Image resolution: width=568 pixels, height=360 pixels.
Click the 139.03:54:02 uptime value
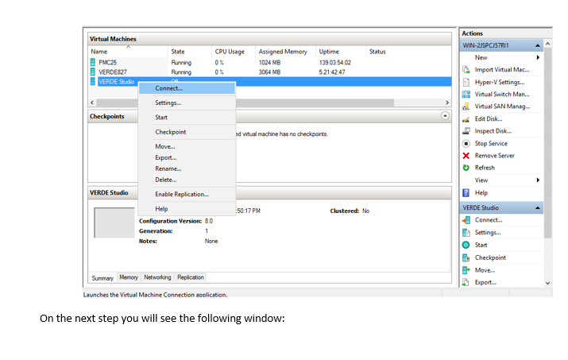click(335, 62)
